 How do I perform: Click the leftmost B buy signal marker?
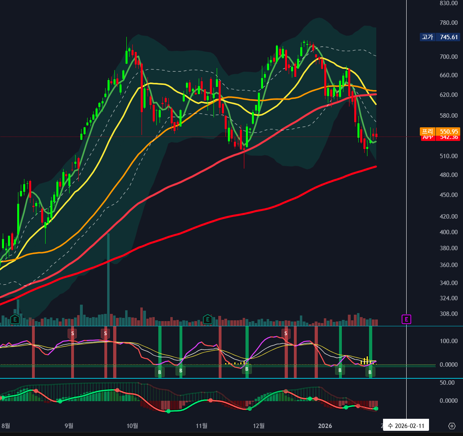pos(160,372)
